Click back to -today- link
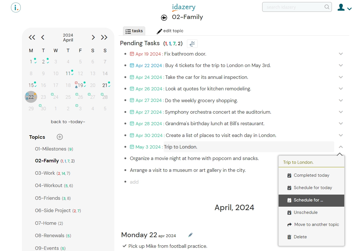The width and height of the screenshot is (363, 251). pyautogui.click(x=68, y=122)
